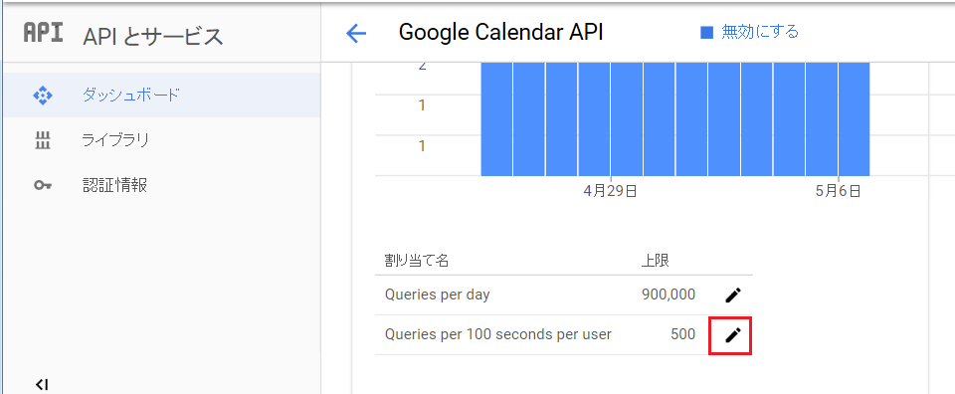Click the 5月6日 axis label

click(838, 191)
